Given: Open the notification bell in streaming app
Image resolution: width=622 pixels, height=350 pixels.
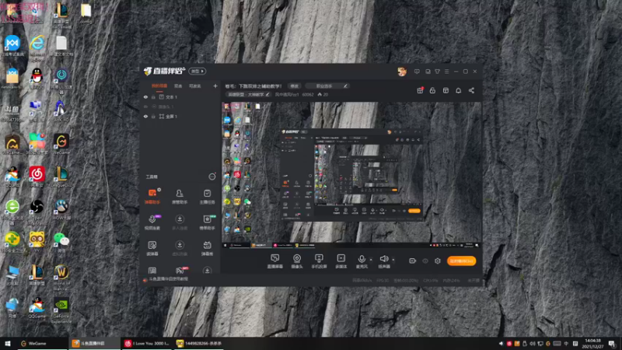Looking at the screenshot, I should pyautogui.click(x=458, y=90).
